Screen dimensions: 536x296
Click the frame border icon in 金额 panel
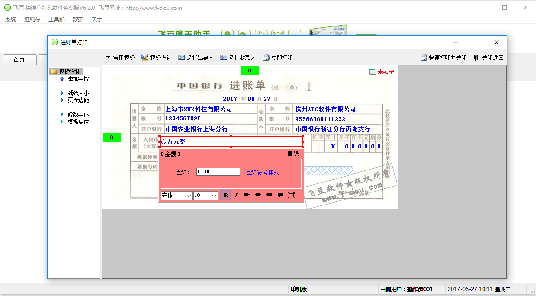pyautogui.click(x=291, y=196)
